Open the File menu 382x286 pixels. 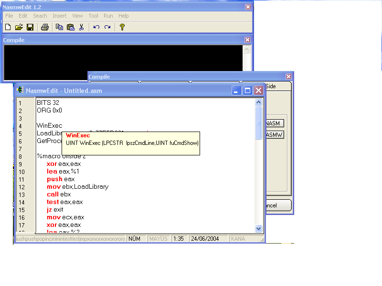coord(9,16)
